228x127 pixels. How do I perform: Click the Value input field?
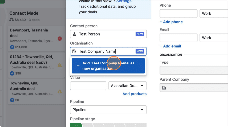pyautogui.click(x=88, y=86)
